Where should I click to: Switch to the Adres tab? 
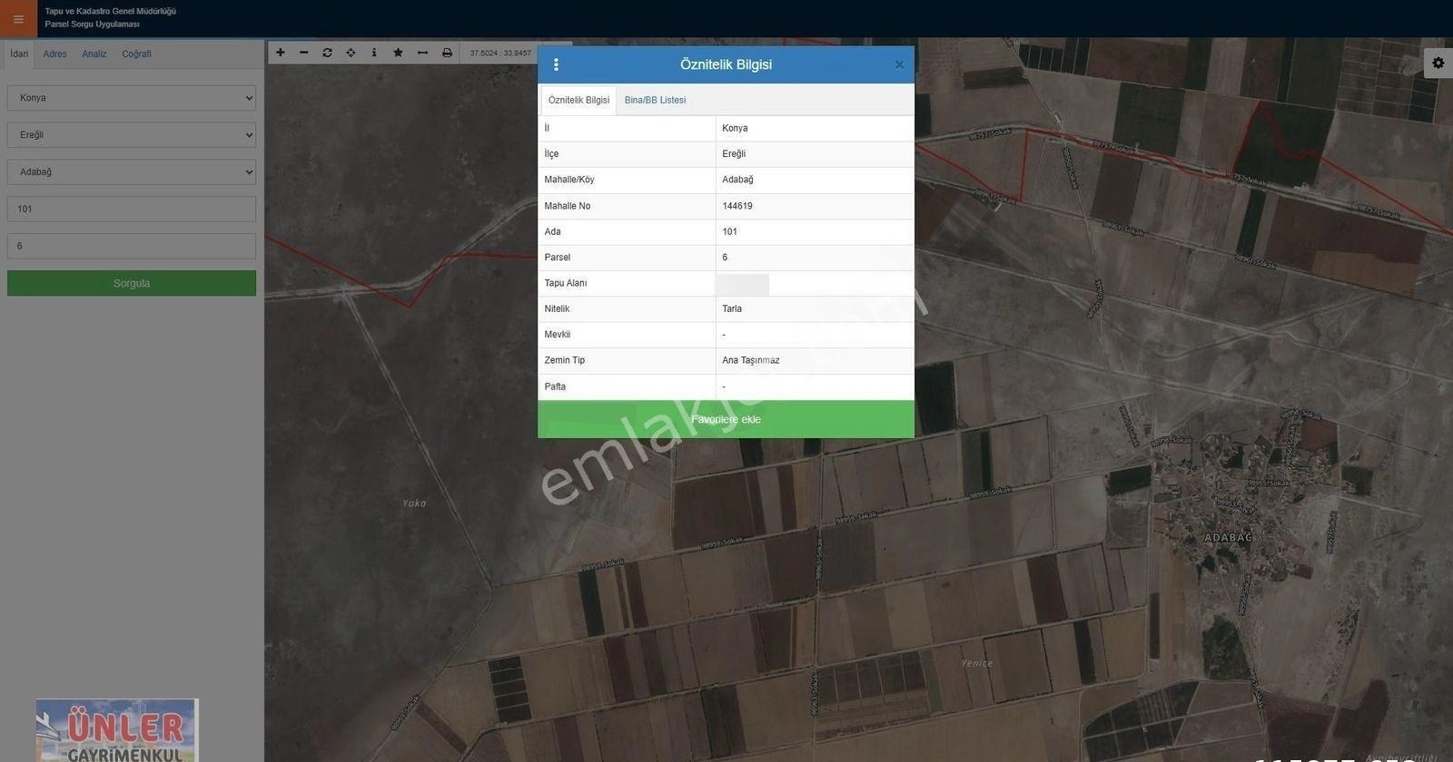tap(54, 54)
